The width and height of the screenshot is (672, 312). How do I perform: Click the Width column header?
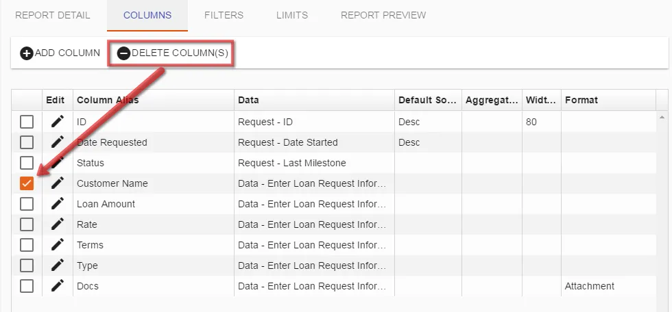(542, 100)
